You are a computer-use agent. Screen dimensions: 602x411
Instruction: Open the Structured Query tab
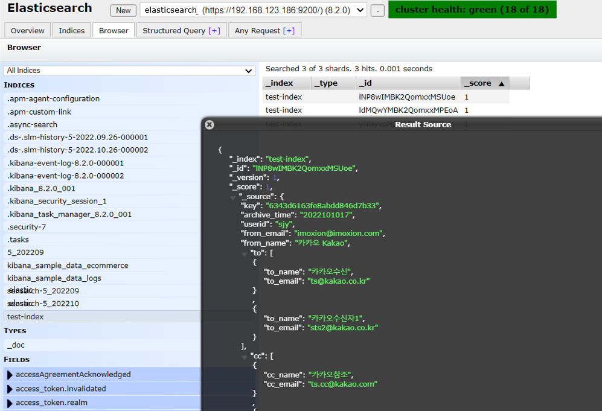tap(181, 30)
